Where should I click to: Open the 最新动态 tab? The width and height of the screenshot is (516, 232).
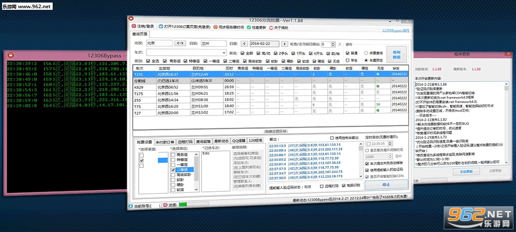tap(221, 141)
